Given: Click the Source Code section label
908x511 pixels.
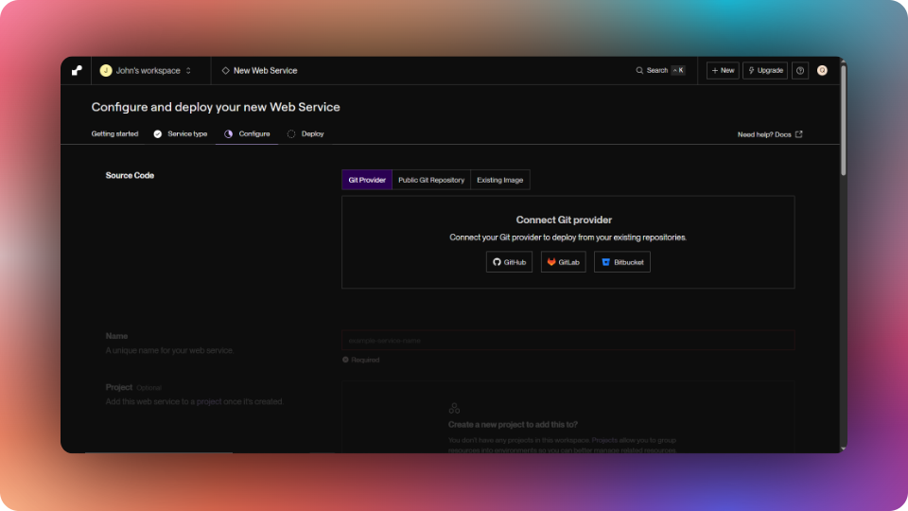Looking at the screenshot, I should coord(130,176).
